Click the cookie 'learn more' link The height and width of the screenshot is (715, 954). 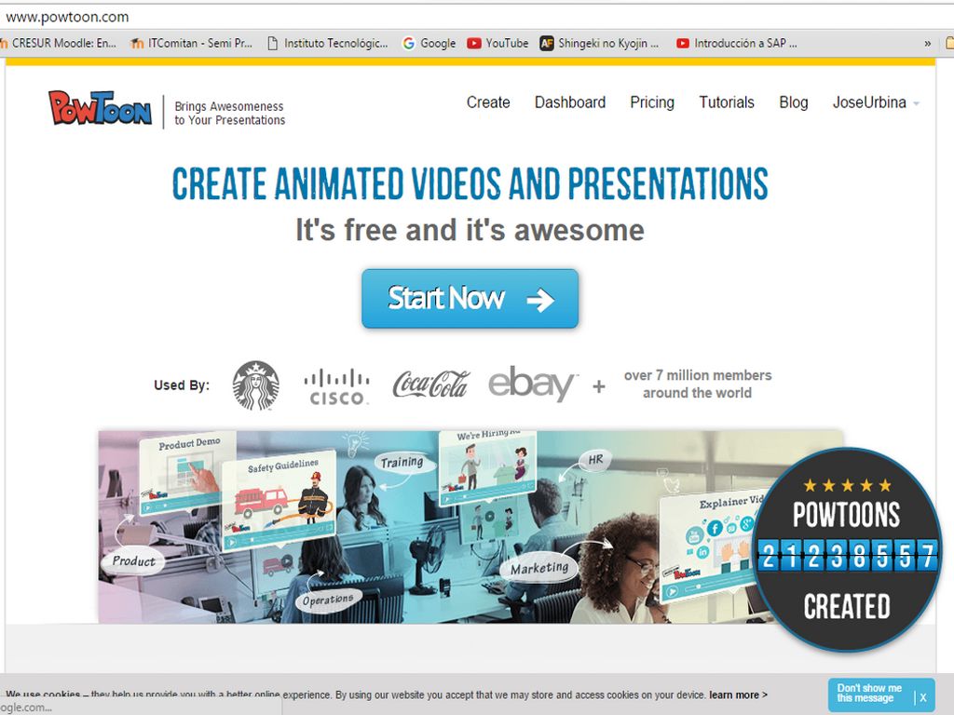pos(738,695)
